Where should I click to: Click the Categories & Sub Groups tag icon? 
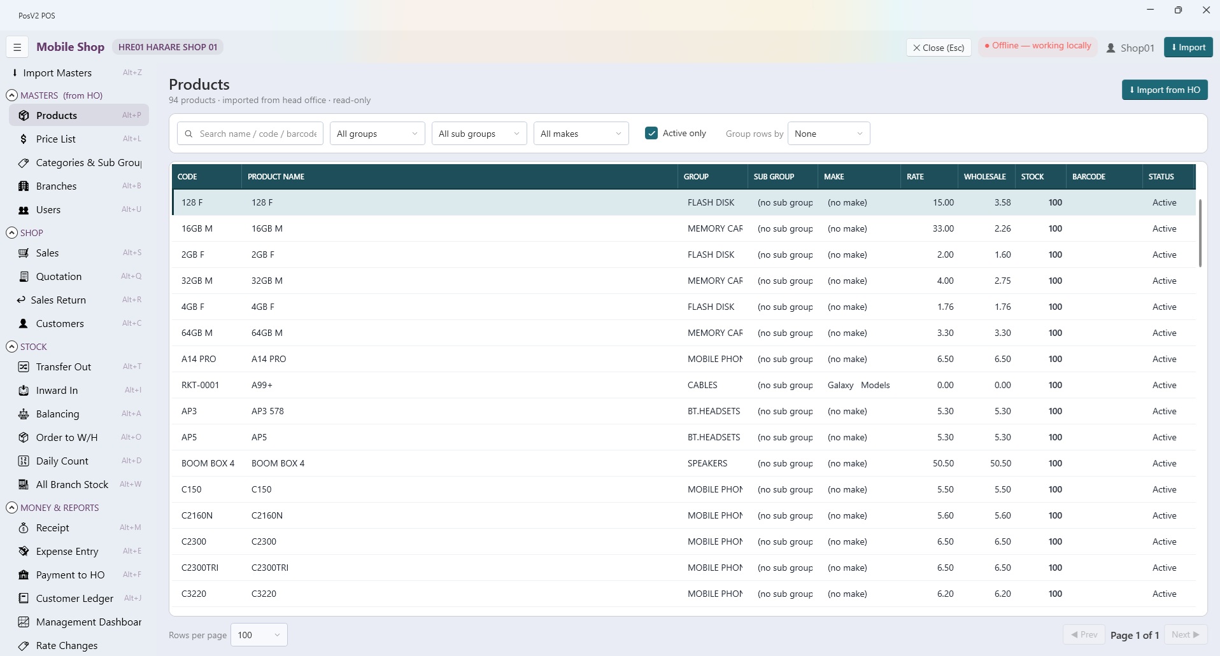(x=24, y=163)
